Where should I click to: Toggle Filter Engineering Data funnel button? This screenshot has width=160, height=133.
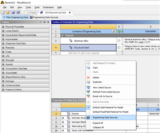(x=15, y=17)
